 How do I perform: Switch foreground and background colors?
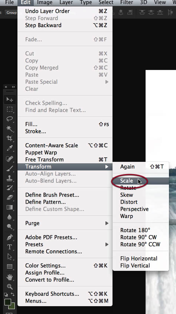13,294
